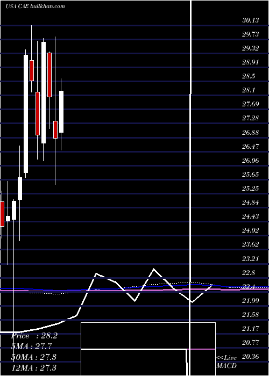Click the 27.69 price axis label
Viewport: 269px width, 376px height.
click(x=251, y=104)
